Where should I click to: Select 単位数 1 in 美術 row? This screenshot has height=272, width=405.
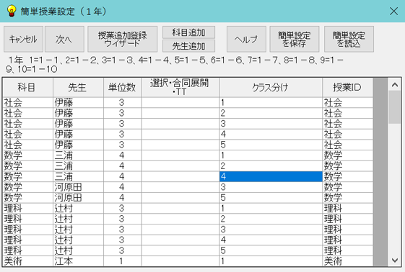click(x=123, y=261)
